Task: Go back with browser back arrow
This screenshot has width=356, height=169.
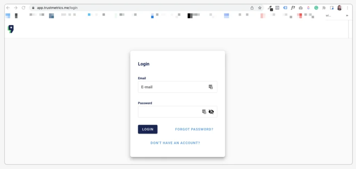Action: point(8,8)
